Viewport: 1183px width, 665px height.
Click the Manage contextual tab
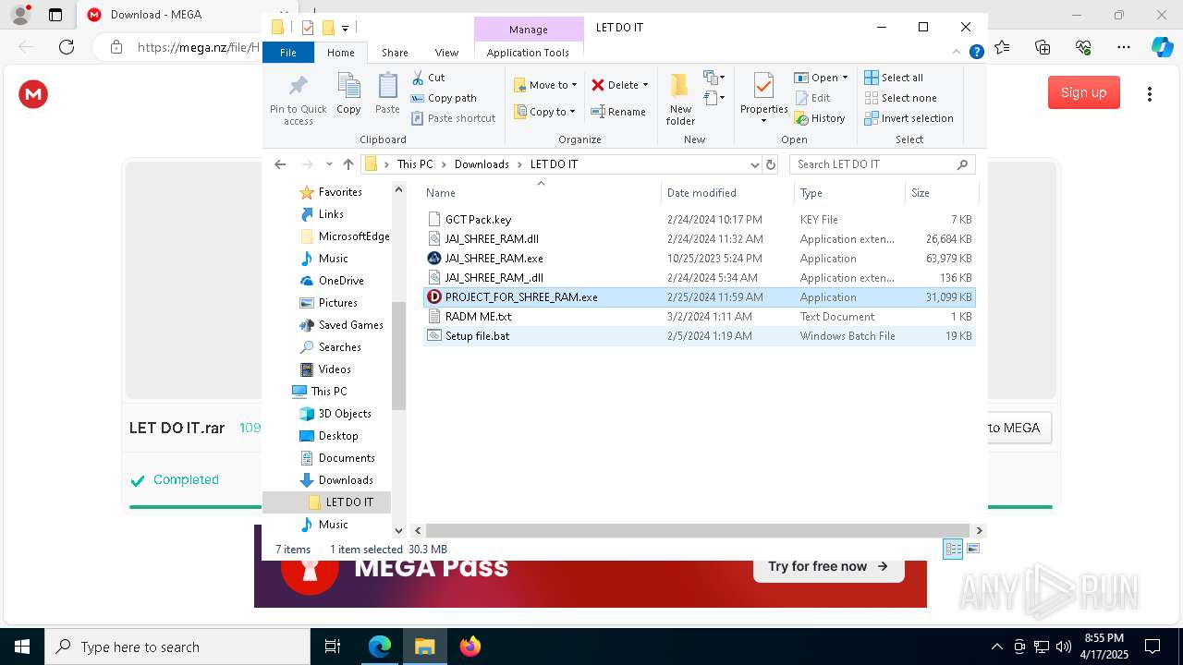pos(529,30)
